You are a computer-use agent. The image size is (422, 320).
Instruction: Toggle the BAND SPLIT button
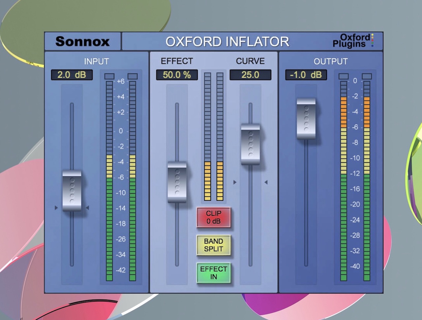coord(213,245)
